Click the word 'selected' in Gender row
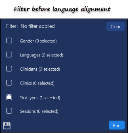 point(48,41)
